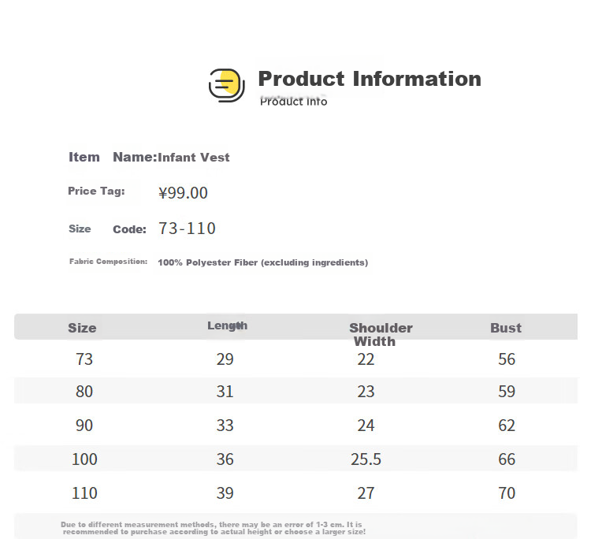Screen dimensions: 591x539
Task: Click the length value 39
Action: point(225,493)
